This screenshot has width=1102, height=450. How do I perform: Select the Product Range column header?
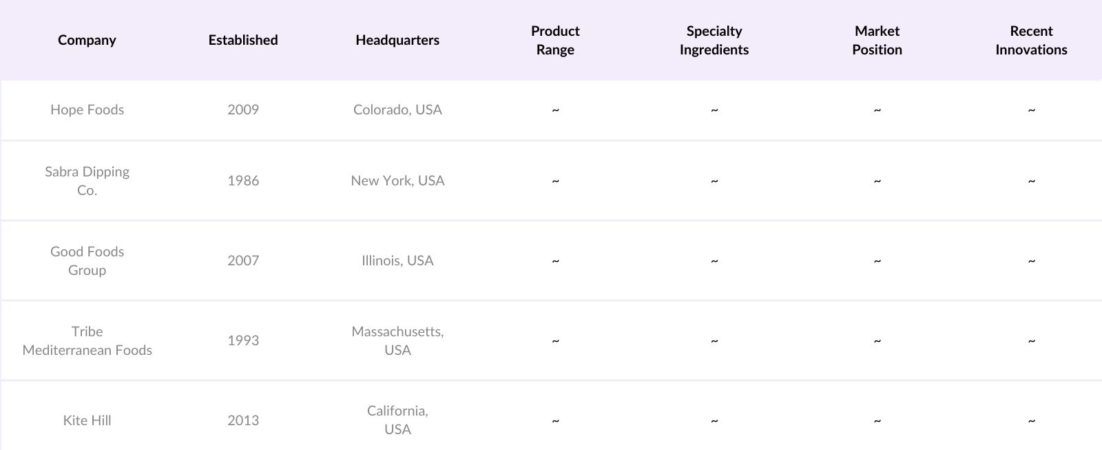[555, 40]
